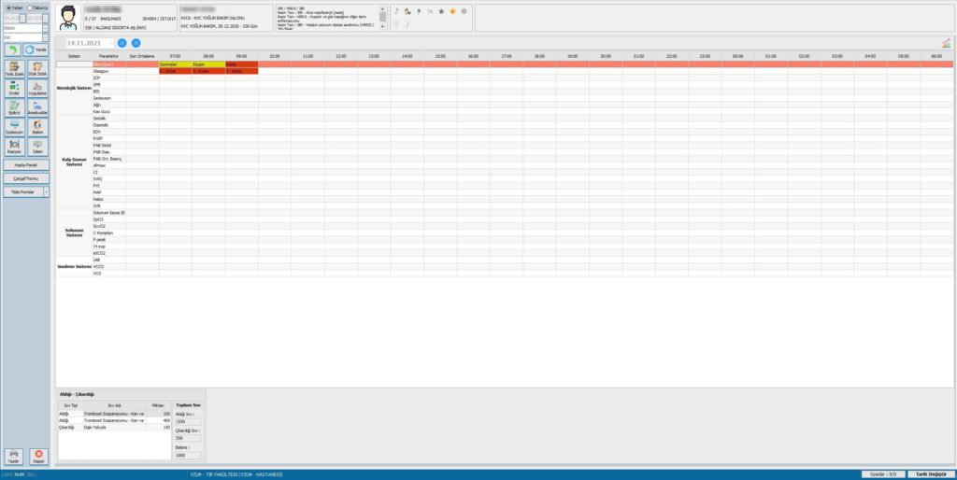Click the yellow diamond icon in patient toolbar
The image size is (957, 480).
(x=452, y=11)
